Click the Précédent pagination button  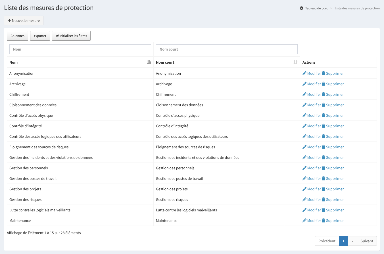(x=327, y=241)
